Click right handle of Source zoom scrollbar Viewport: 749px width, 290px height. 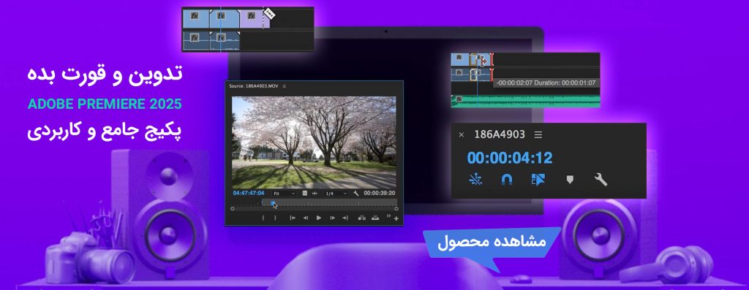[x=396, y=208]
